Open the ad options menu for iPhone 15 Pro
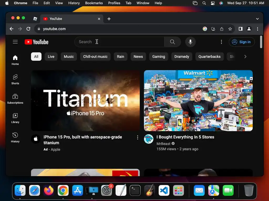The image size is (269, 201). [x=138, y=137]
